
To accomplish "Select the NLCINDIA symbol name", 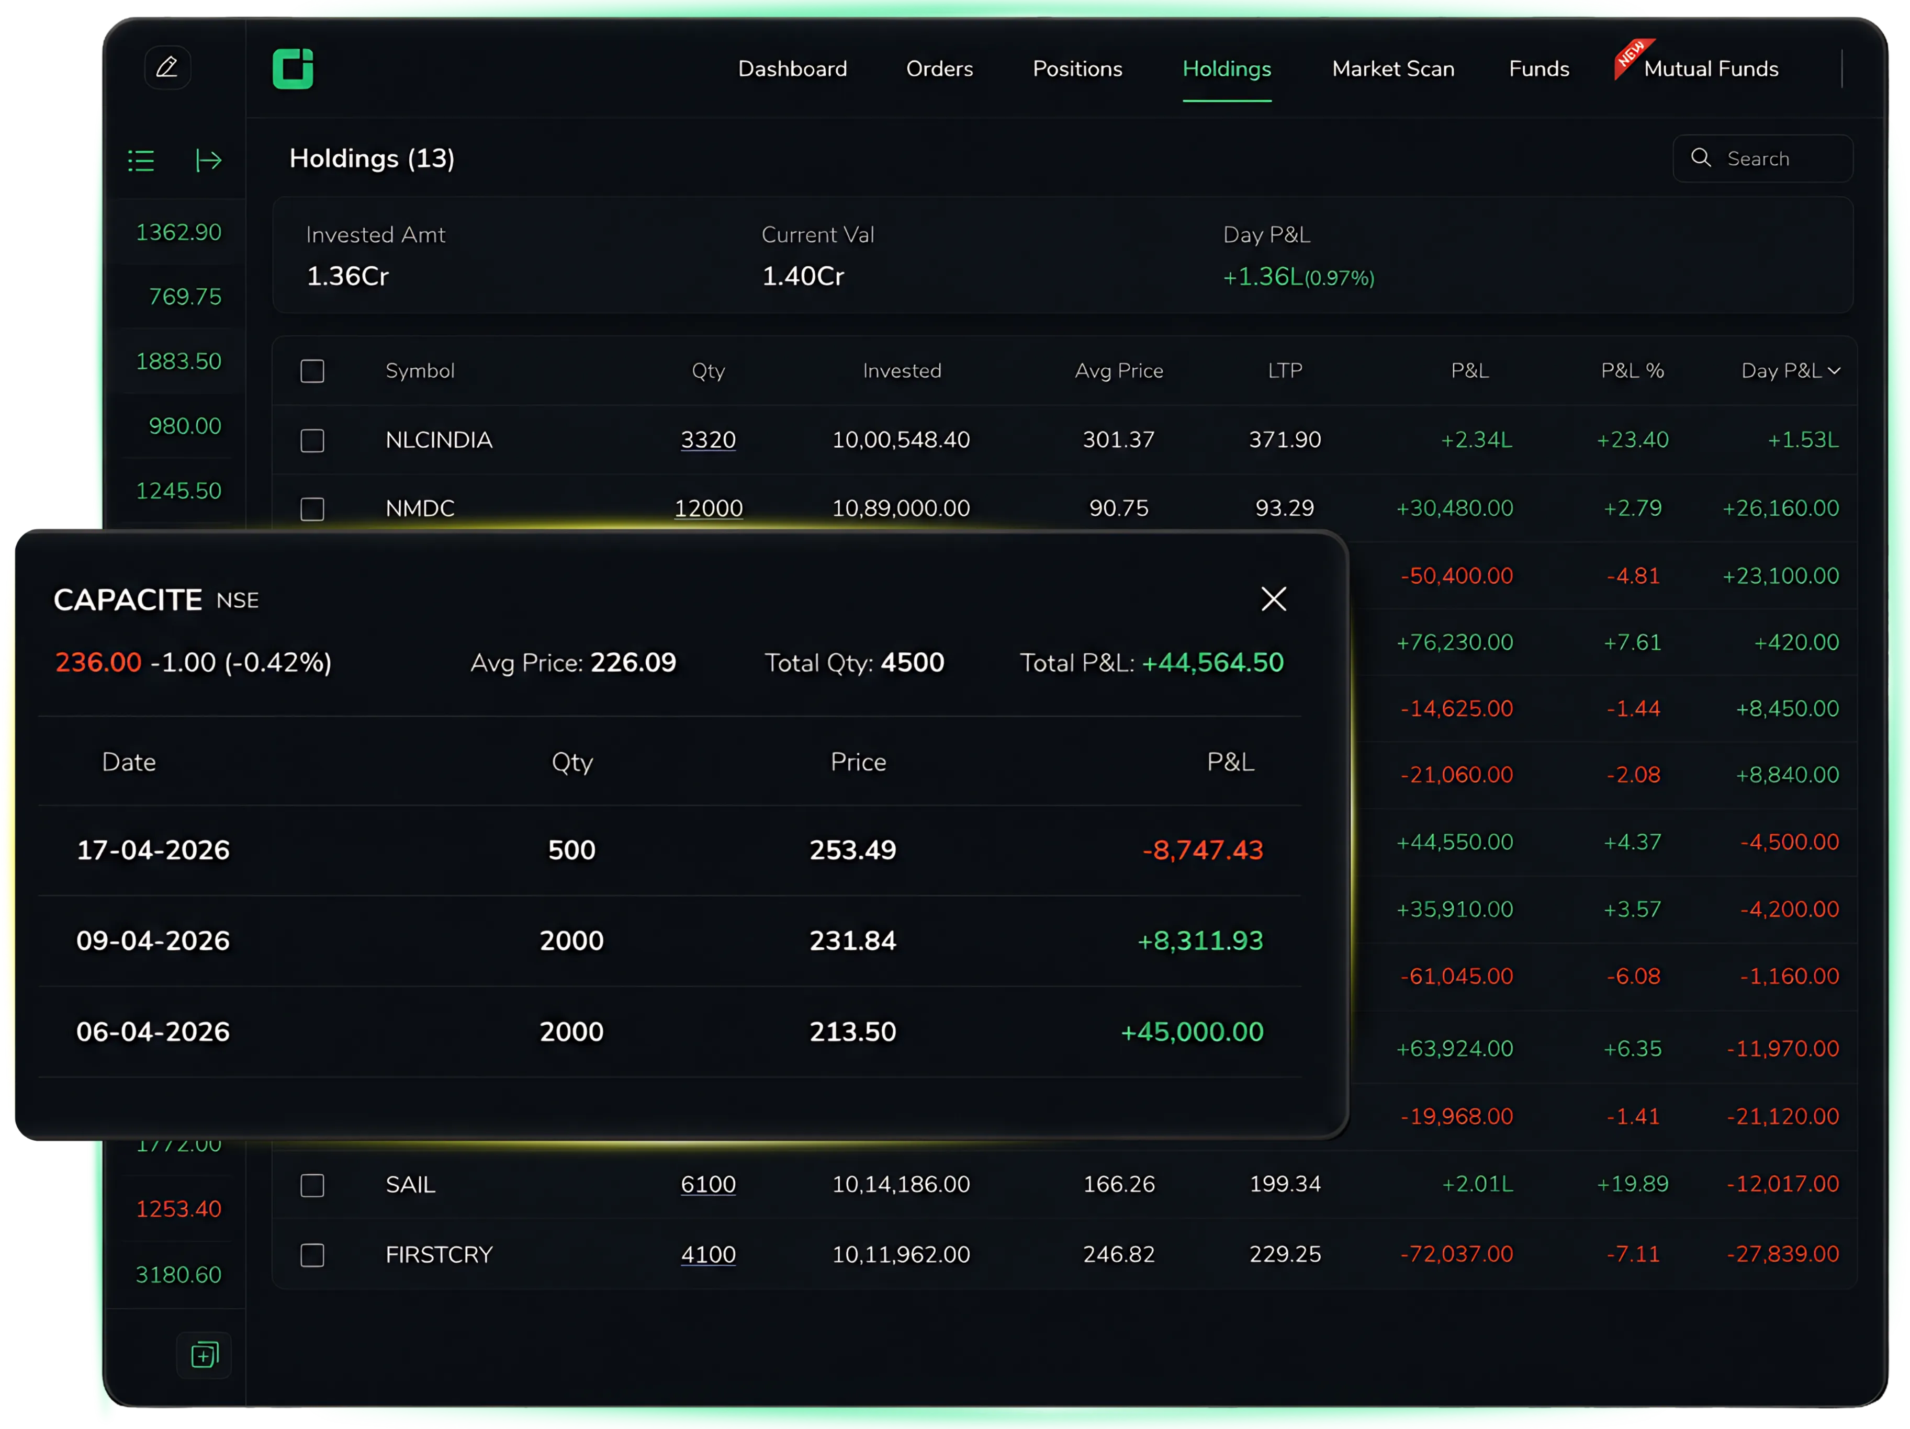I will coord(439,440).
